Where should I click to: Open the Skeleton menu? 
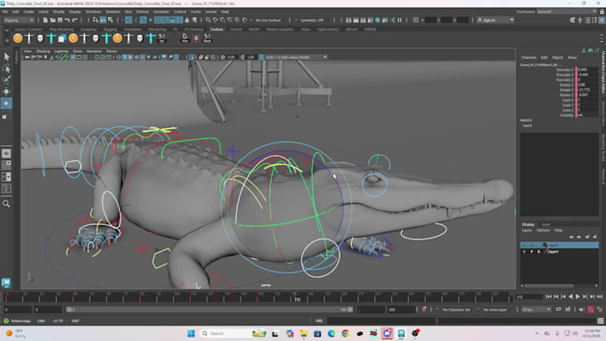pos(113,12)
